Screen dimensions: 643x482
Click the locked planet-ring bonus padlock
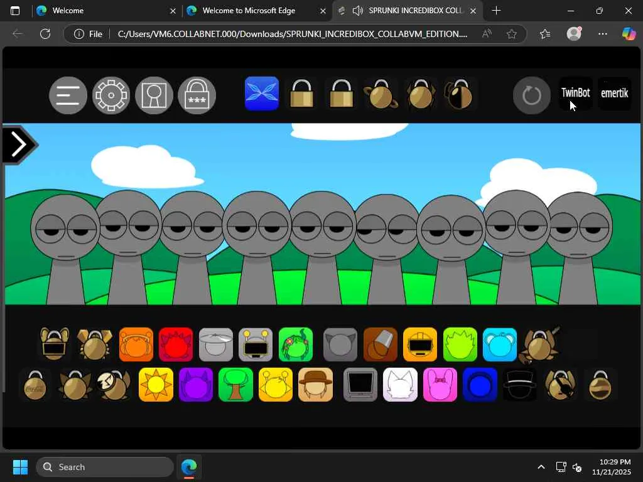pyautogui.click(x=381, y=94)
